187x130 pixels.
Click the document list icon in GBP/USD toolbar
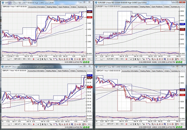(83, 59)
